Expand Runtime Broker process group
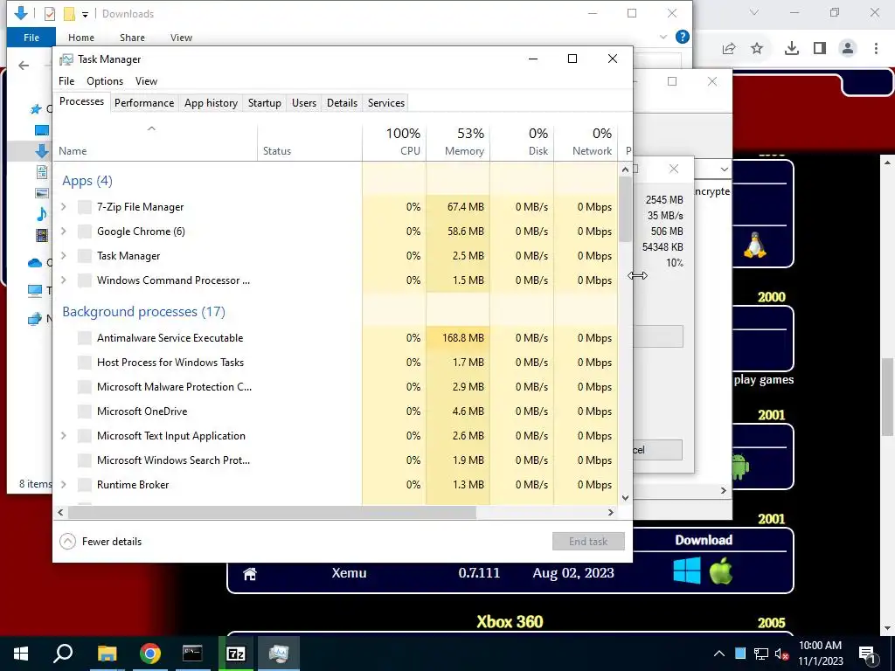This screenshot has height=671, width=895. click(x=63, y=484)
